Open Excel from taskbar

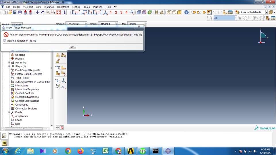(x=106, y=151)
